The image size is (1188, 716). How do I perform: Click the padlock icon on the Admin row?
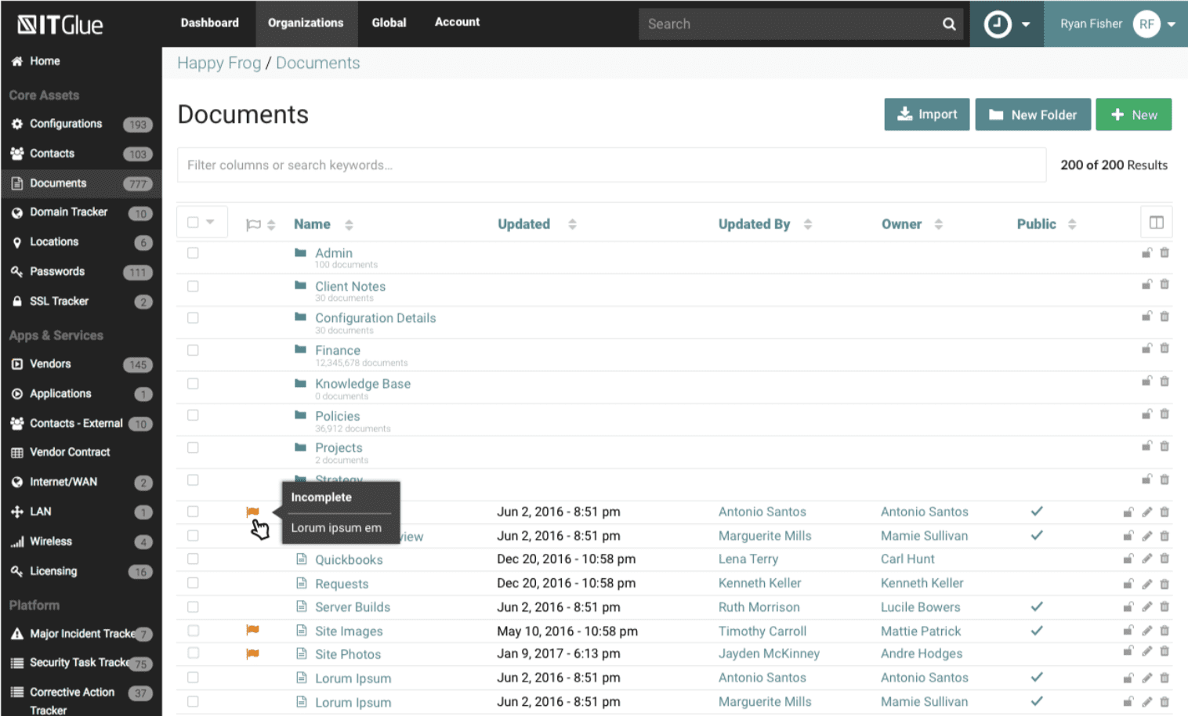(1146, 252)
